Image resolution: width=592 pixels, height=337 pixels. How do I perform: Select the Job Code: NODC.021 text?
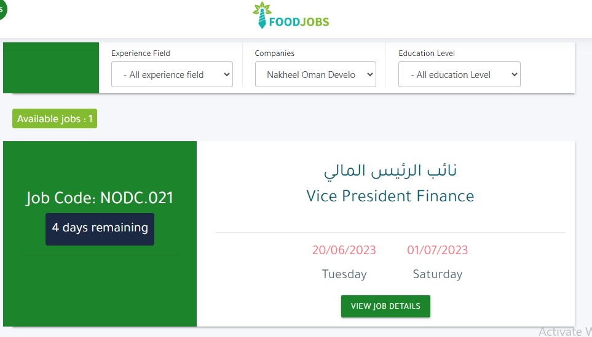(x=100, y=198)
